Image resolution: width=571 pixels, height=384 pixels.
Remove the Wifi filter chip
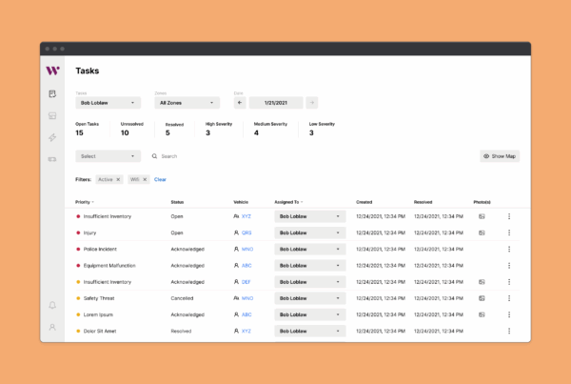coord(145,179)
